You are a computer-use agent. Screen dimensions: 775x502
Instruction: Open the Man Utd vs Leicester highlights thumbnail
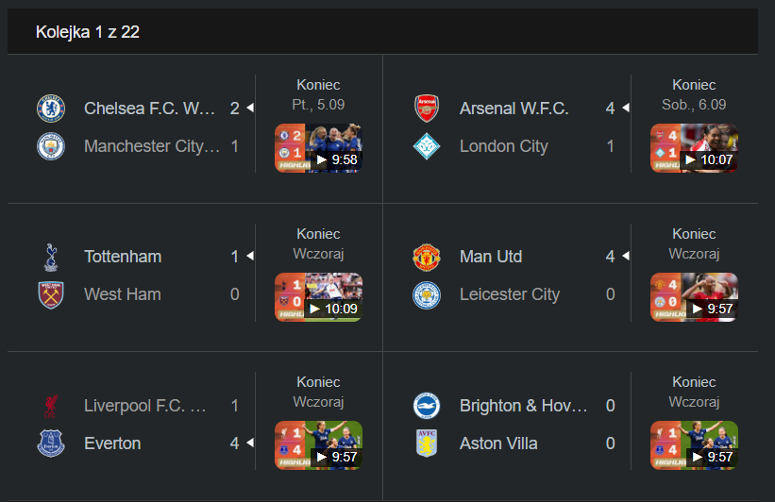click(x=694, y=297)
